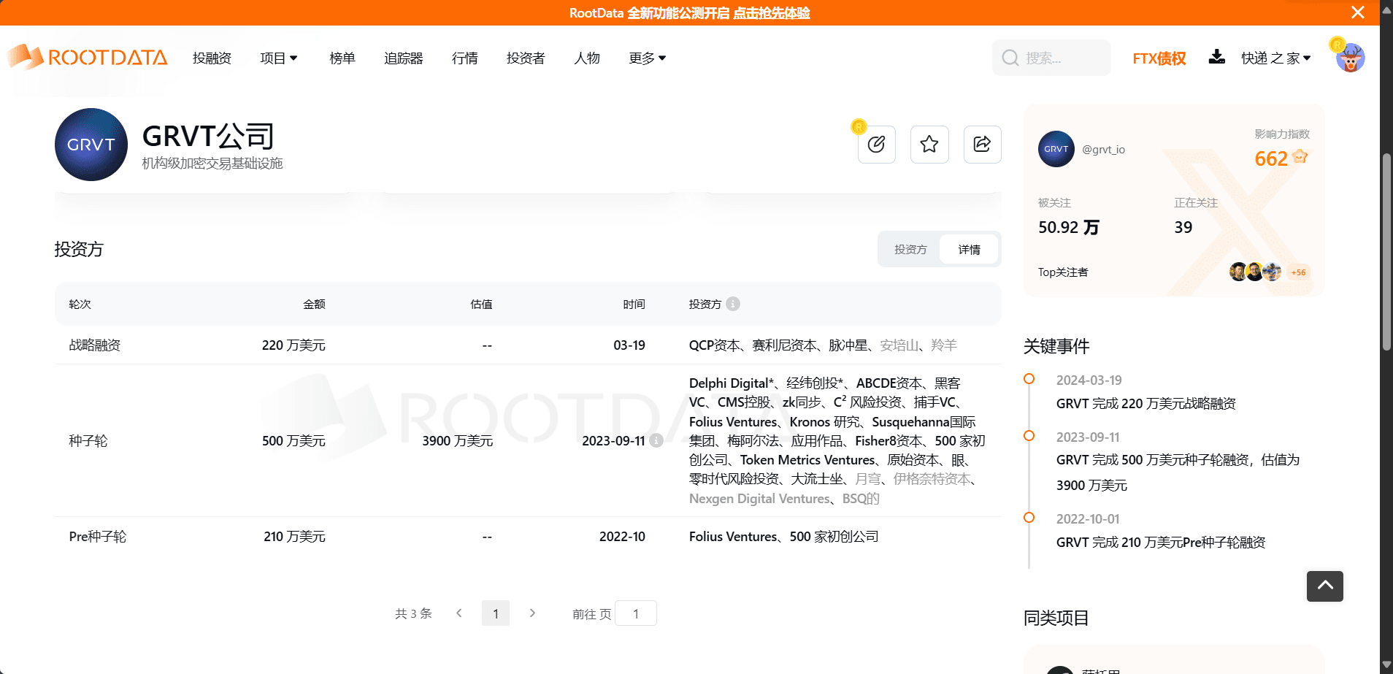Click info icon next to 2023-09-11 date

click(x=656, y=440)
